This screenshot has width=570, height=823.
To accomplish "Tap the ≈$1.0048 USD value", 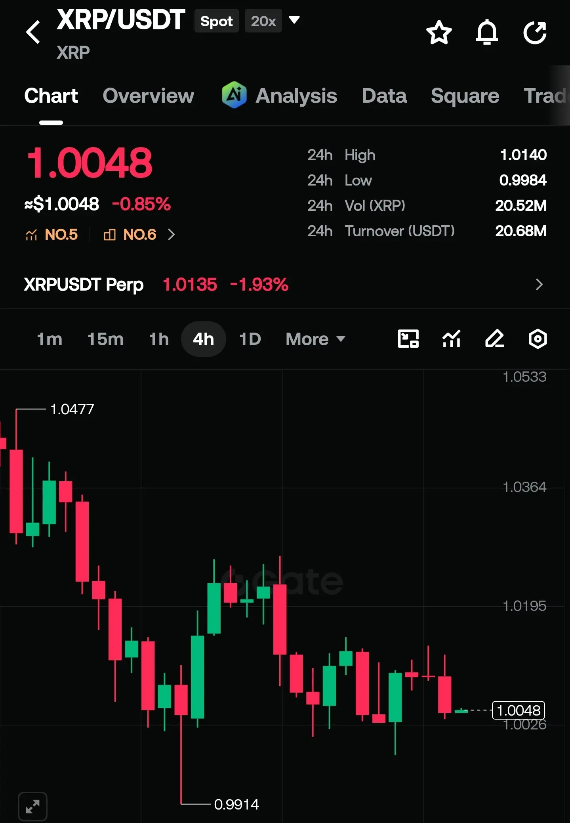I will [x=61, y=204].
